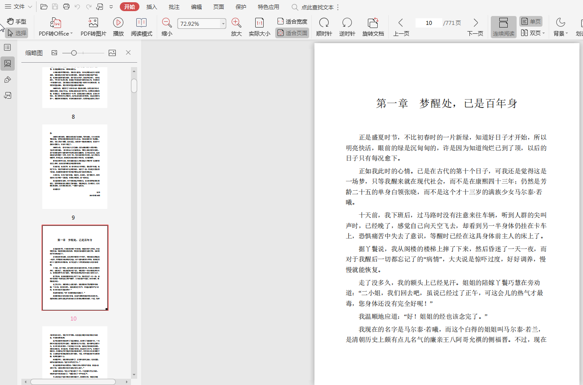Click the 背景 background icon
This screenshot has height=385, width=583.
click(560, 22)
